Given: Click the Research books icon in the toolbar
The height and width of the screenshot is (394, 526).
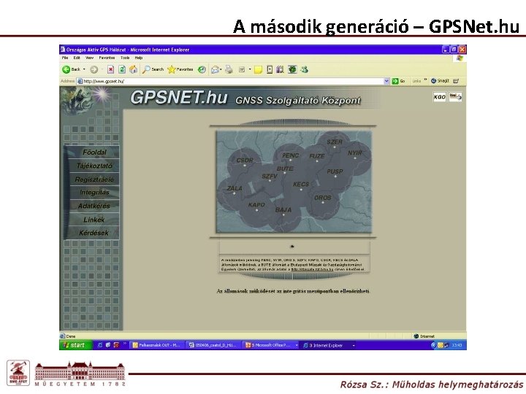Looking at the screenshot, I should point(280,69).
